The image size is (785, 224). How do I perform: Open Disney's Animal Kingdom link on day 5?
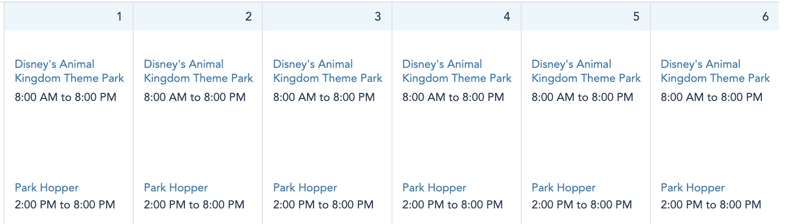(x=585, y=71)
